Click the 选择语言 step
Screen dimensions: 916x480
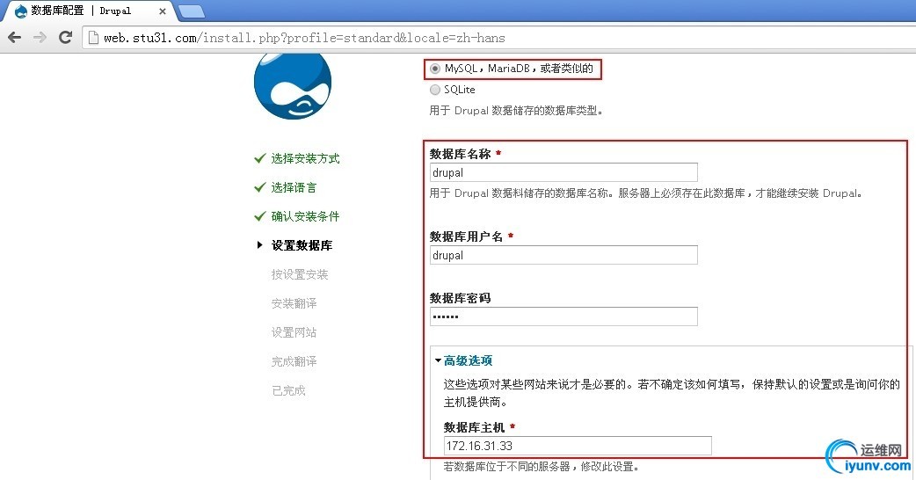click(x=294, y=187)
